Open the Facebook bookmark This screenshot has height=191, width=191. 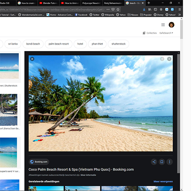81,15
